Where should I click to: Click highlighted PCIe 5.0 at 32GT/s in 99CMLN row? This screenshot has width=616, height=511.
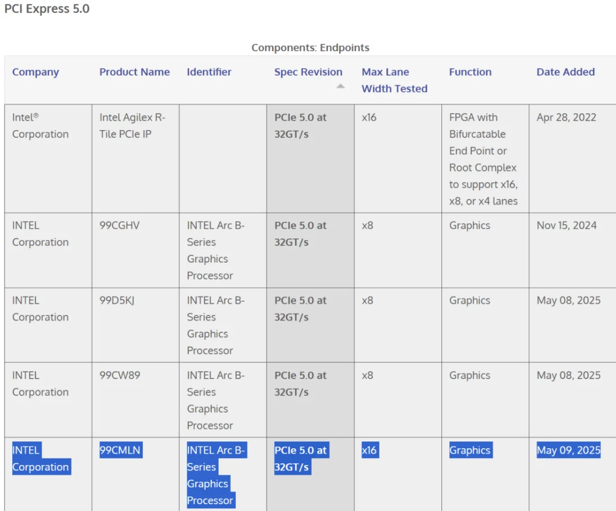pyautogui.click(x=302, y=458)
